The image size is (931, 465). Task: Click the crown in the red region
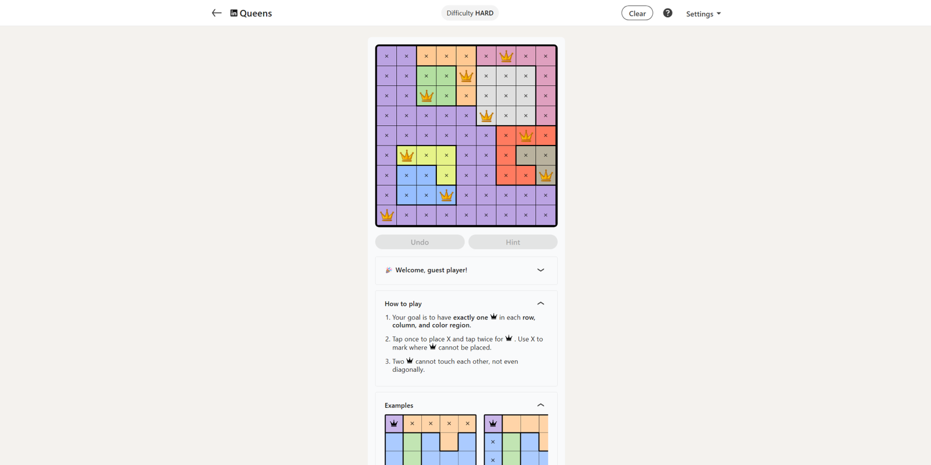pos(526,136)
